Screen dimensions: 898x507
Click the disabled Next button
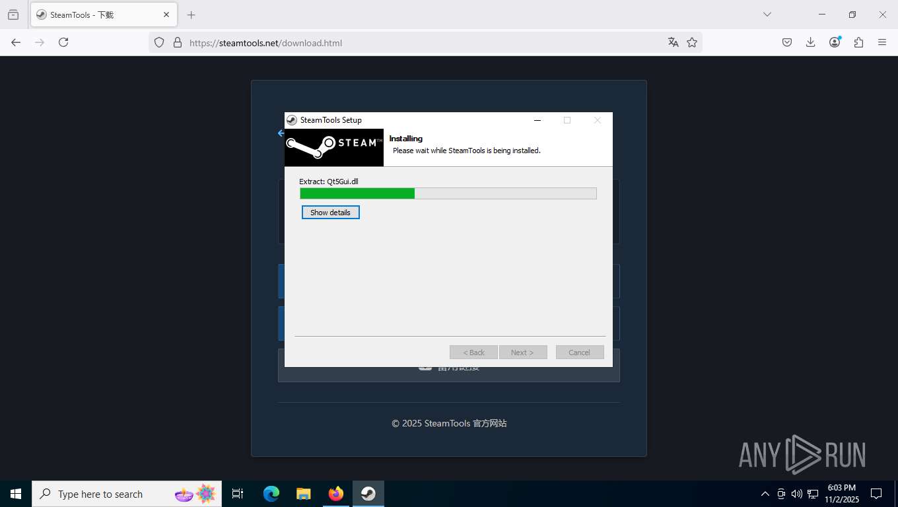523,353
